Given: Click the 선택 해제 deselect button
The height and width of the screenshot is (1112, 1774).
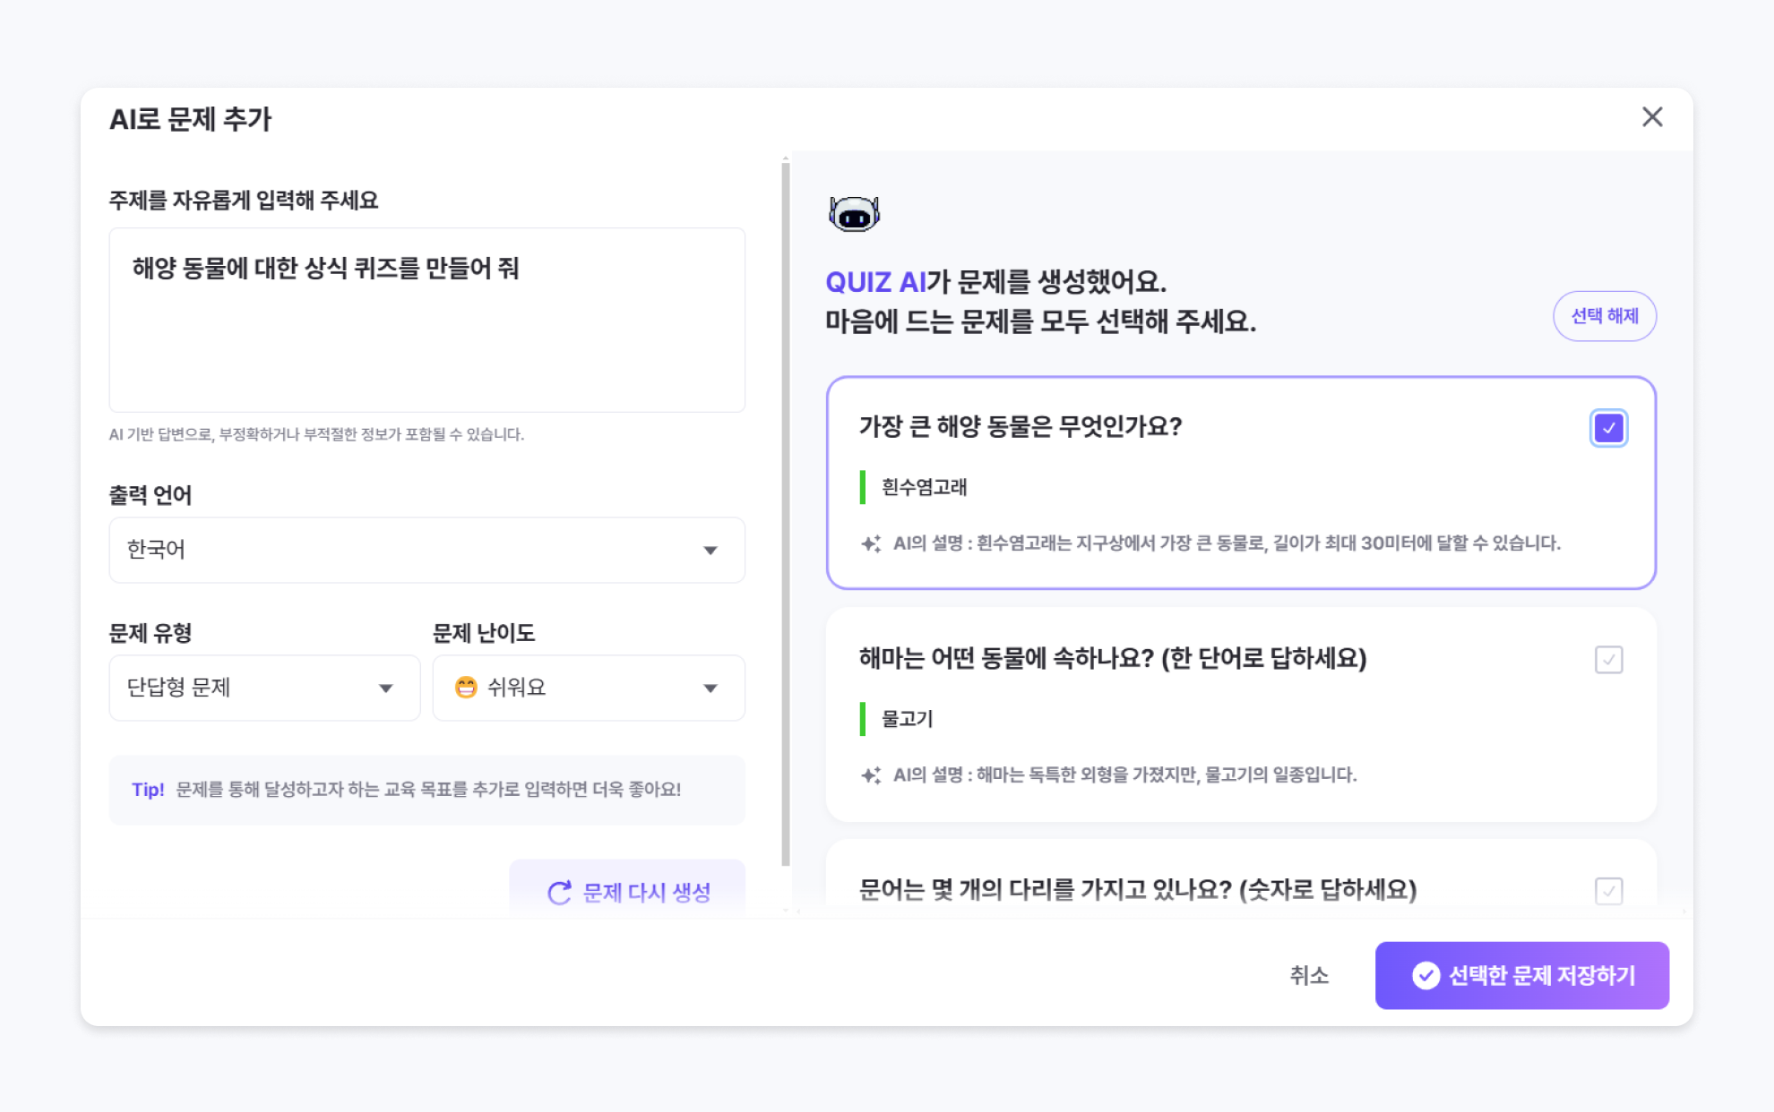Looking at the screenshot, I should pos(1604,316).
